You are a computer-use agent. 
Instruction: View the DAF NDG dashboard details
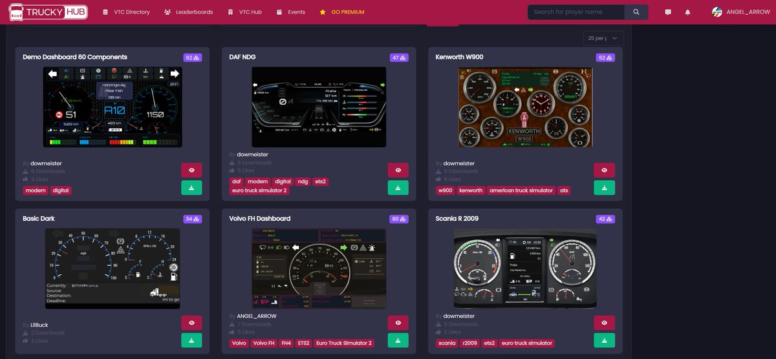pyautogui.click(x=398, y=170)
